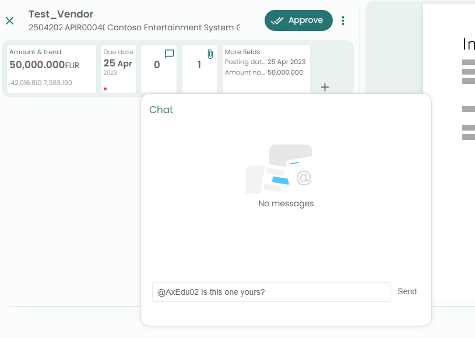Viewport: 475px width, 338px height.
Task: Click the Posting date 25 Apr 2023 value
Action: tap(286, 62)
